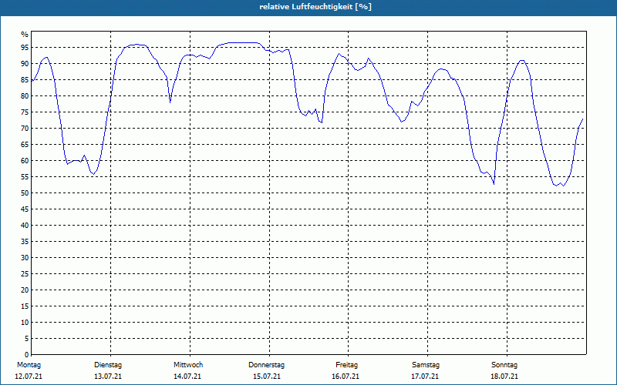Click the y-axis value '85'

(x=25, y=80)
